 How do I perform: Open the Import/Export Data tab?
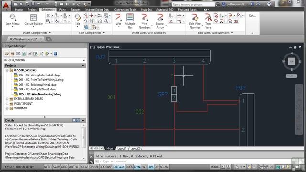click(97, 10)
